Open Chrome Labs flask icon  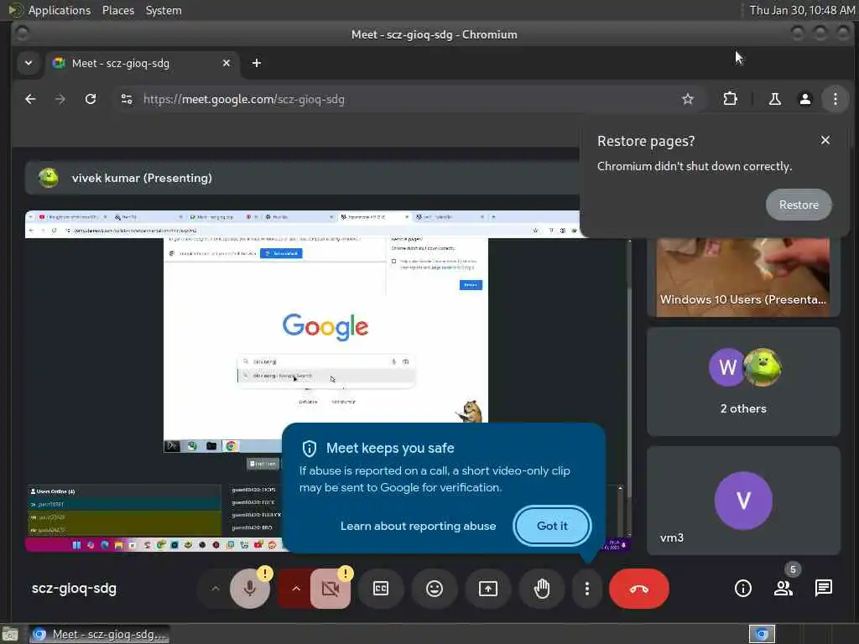[x=774, y=99]
